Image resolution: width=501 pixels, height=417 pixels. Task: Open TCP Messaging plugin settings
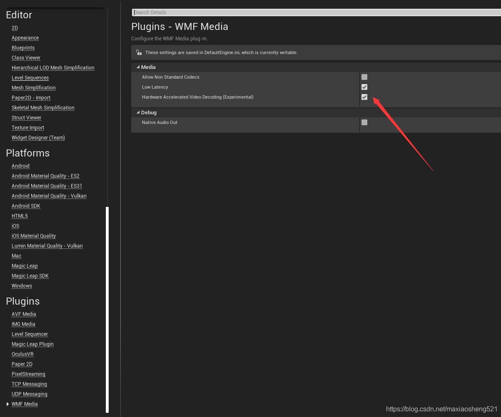[x=29, y=384]
